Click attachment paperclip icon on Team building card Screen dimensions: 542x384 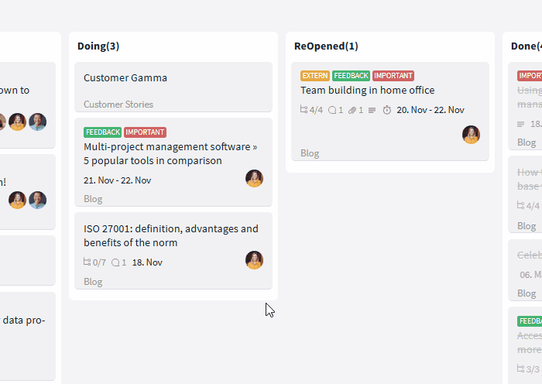[x=352, y=110]
